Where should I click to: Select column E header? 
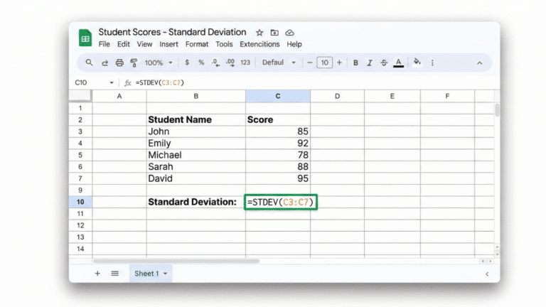[392, 96]
